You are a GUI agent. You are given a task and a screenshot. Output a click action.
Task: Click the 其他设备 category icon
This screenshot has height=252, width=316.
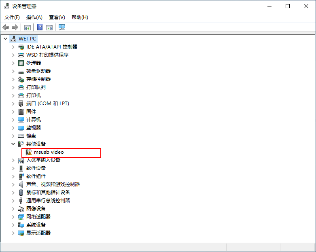(21, 144)
